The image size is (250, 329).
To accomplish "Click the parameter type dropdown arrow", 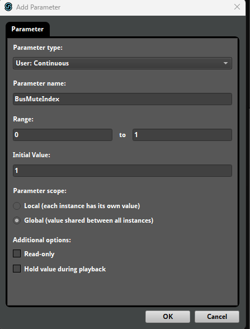I will (x=225, y=63).
